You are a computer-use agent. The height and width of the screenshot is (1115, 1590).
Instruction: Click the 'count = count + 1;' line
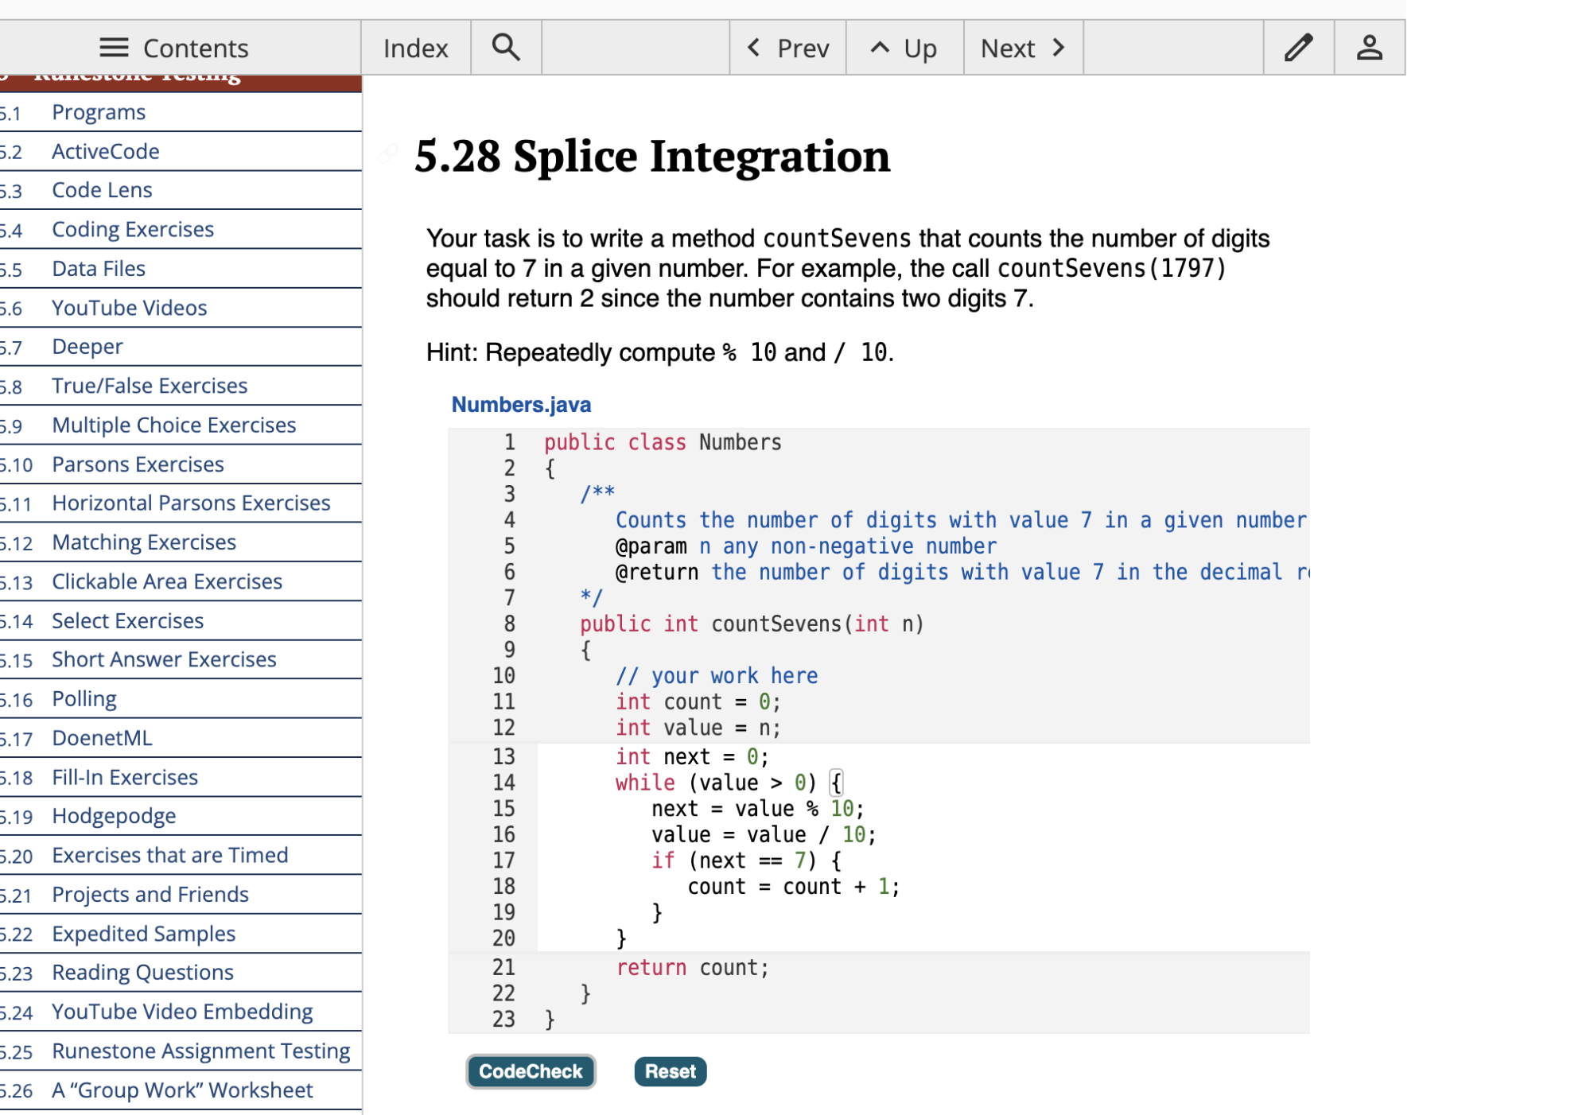pyautogui.click(x=794, y=887)
